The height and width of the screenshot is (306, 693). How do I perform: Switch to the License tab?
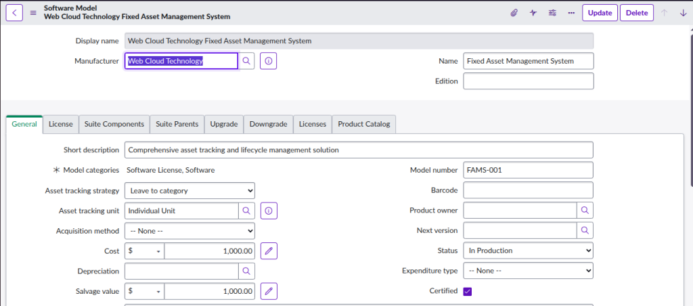coord(60,125)
